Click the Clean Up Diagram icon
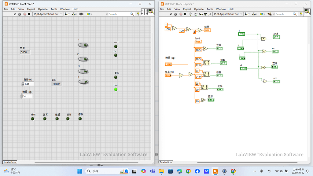 (x=269, y=14)
